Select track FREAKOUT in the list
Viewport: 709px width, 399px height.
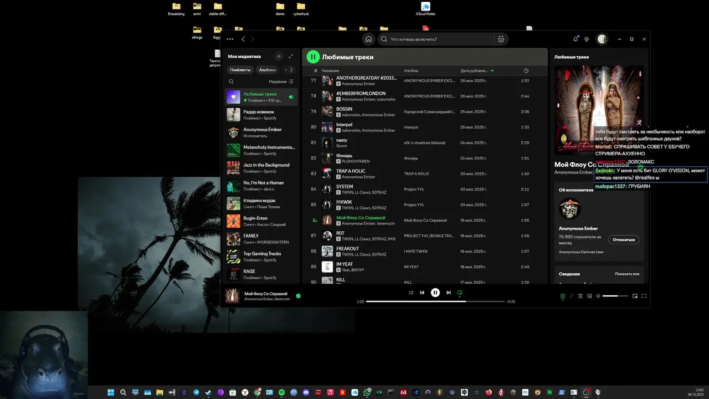click(x=425, y=251)
